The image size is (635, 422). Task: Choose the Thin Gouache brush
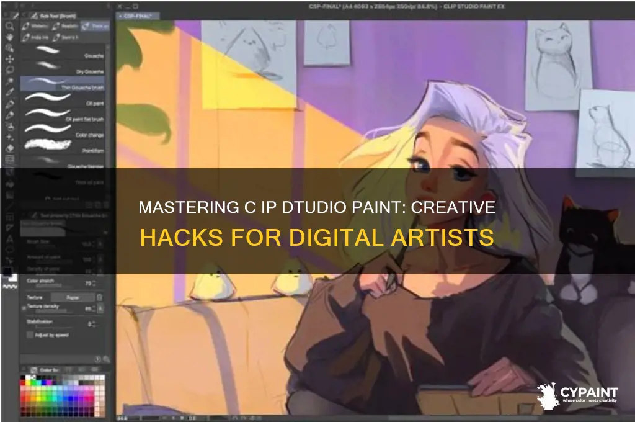pos(63,83)
